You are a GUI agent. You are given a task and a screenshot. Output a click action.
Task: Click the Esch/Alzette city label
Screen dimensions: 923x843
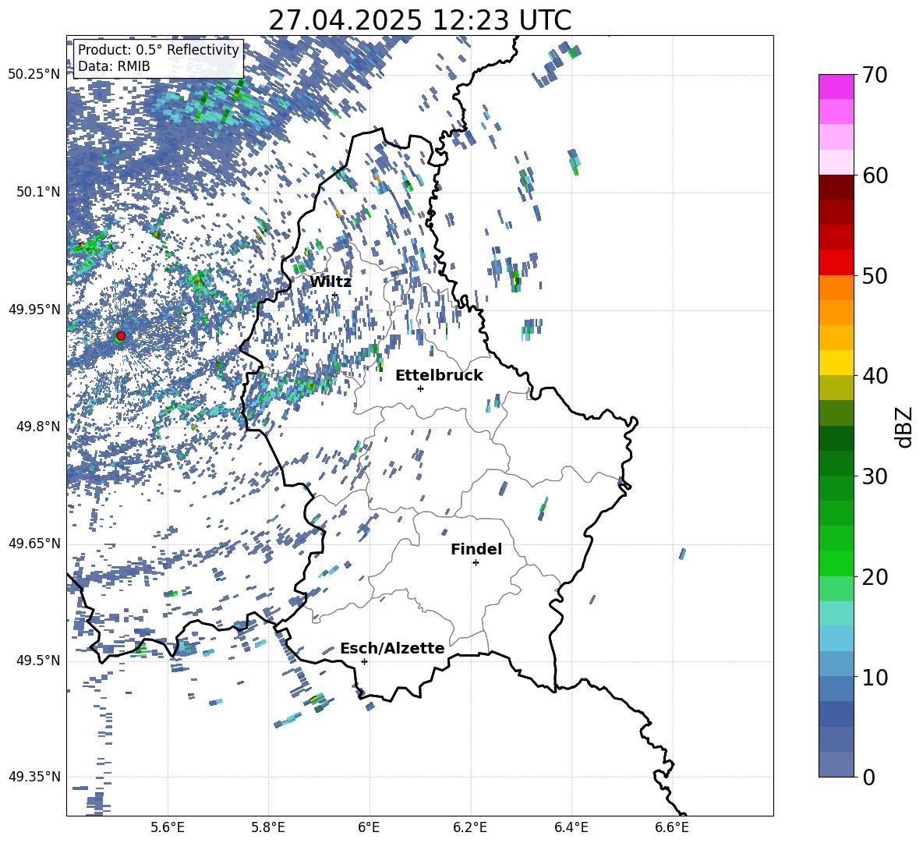pyautogui.click(x=392, y=648)
